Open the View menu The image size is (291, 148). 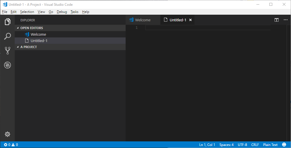[41, 12]
